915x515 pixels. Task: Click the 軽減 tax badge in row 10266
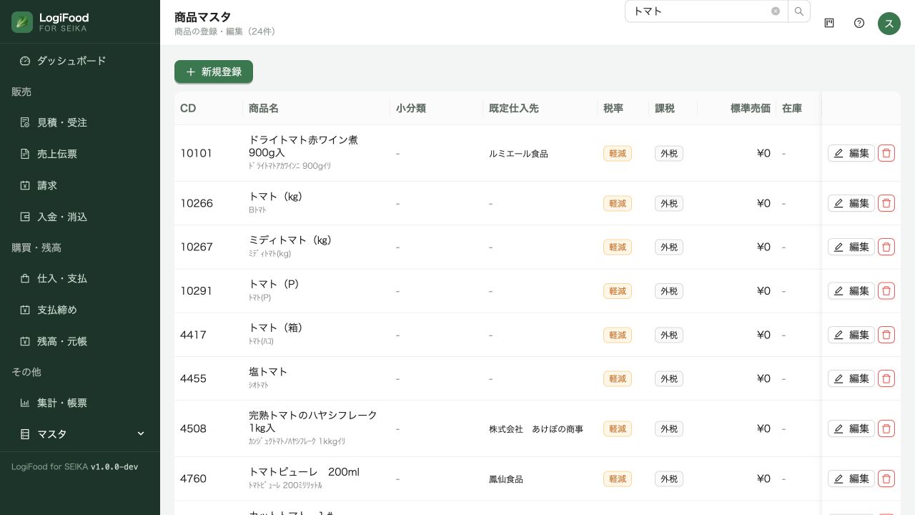pos(618,203)
